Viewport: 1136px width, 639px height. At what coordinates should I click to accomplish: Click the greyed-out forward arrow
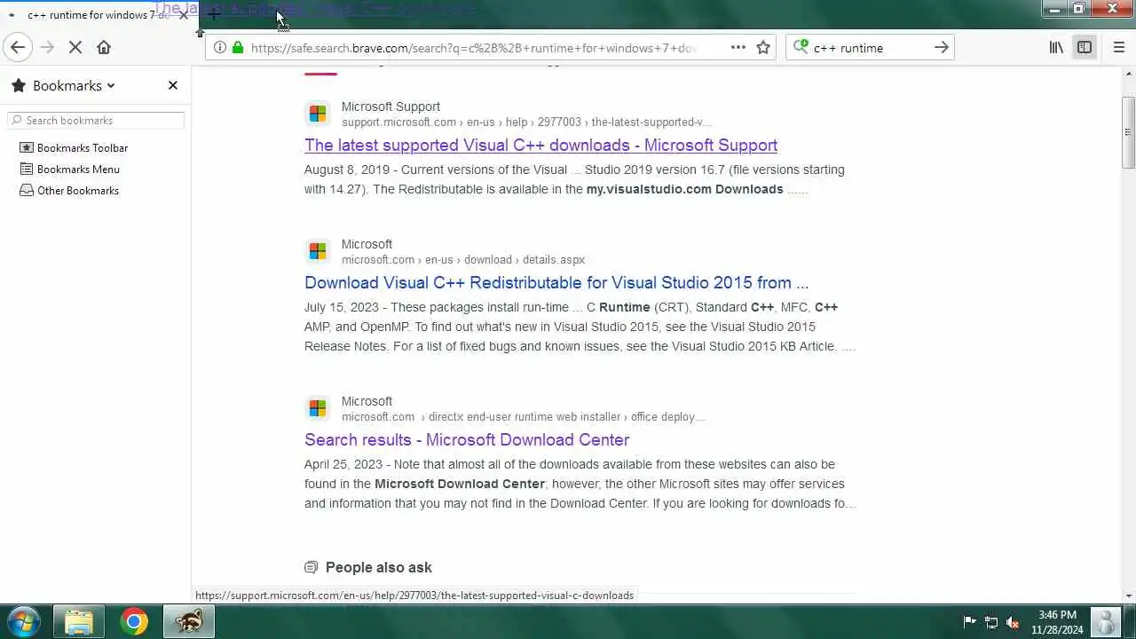pyautogui.click(x=47, y=48)
